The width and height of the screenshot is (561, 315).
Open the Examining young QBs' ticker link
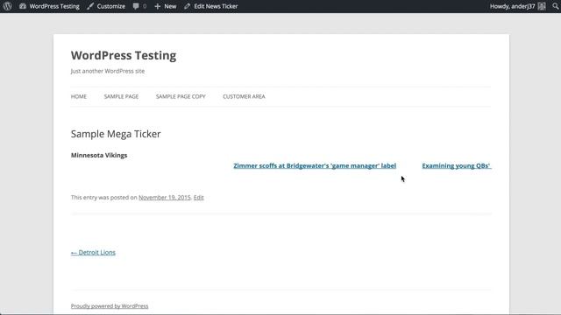(457, 165)
